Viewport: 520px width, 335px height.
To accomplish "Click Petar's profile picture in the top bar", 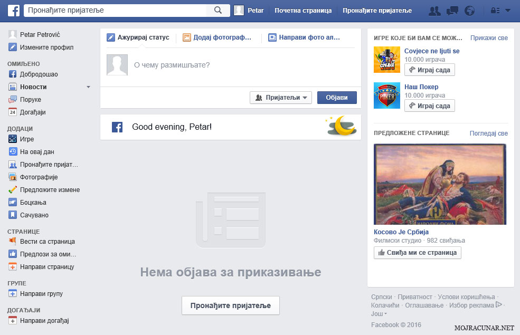I will (x=239, y=10).
